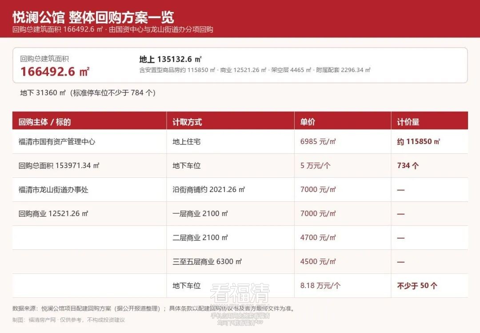Click the breakdown line starting "含安置型商品房约 115850 ㎡"
This screenshot has height=333, width=480.
click(255, 70)
